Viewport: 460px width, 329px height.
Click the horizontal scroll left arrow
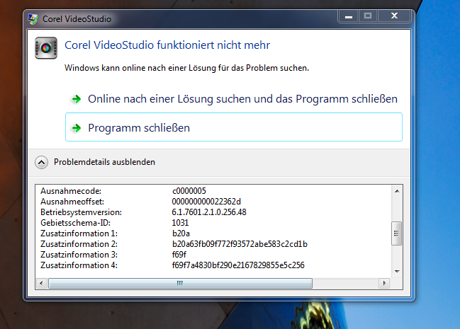tap(41, 283)
